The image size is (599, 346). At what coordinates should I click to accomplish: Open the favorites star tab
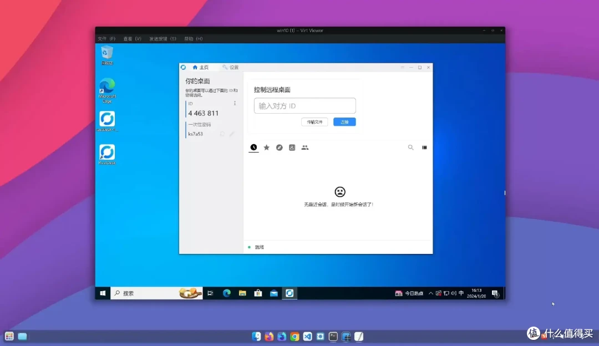coord(267,147)
